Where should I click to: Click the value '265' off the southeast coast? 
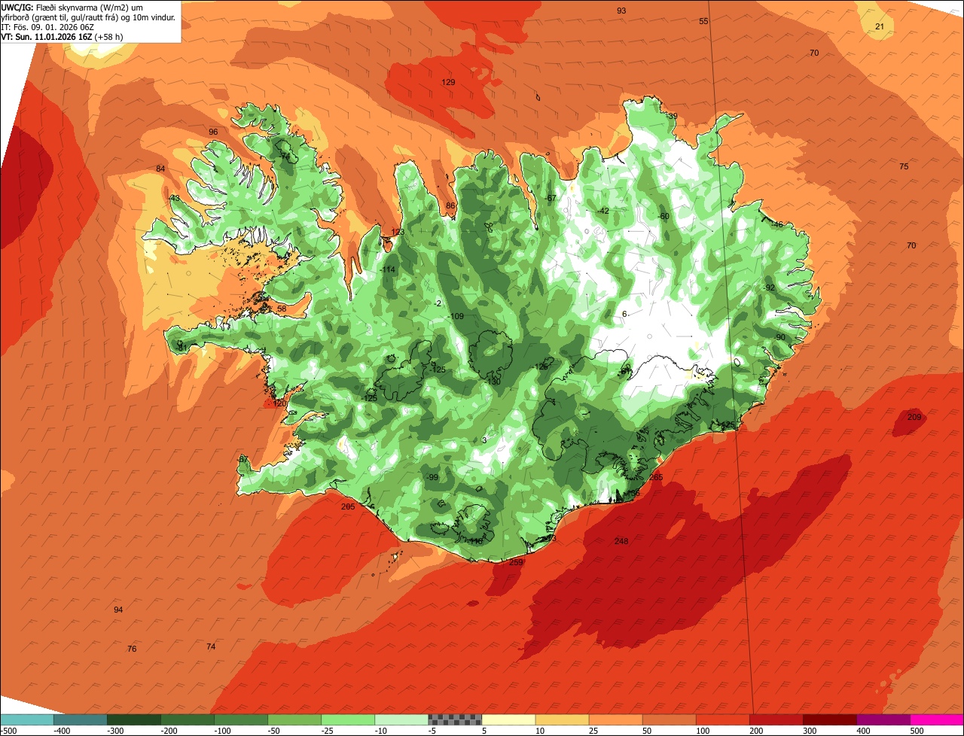(656, 477)
